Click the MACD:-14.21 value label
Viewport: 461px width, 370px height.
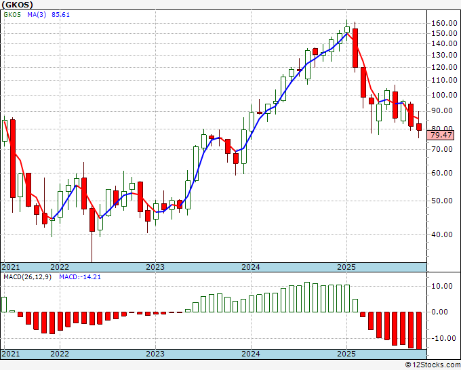(80, 277)
